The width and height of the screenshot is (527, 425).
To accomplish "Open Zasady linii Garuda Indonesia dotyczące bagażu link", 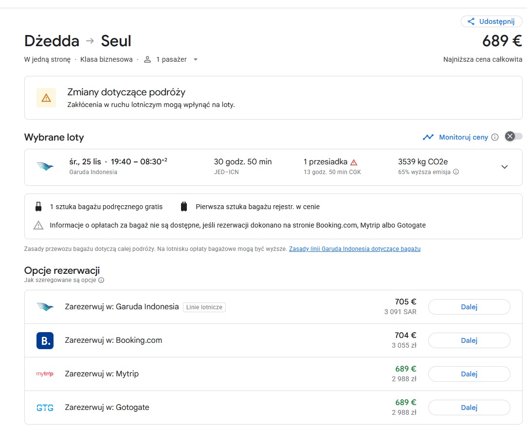I will pyautogui.click(x=355, y=249).
